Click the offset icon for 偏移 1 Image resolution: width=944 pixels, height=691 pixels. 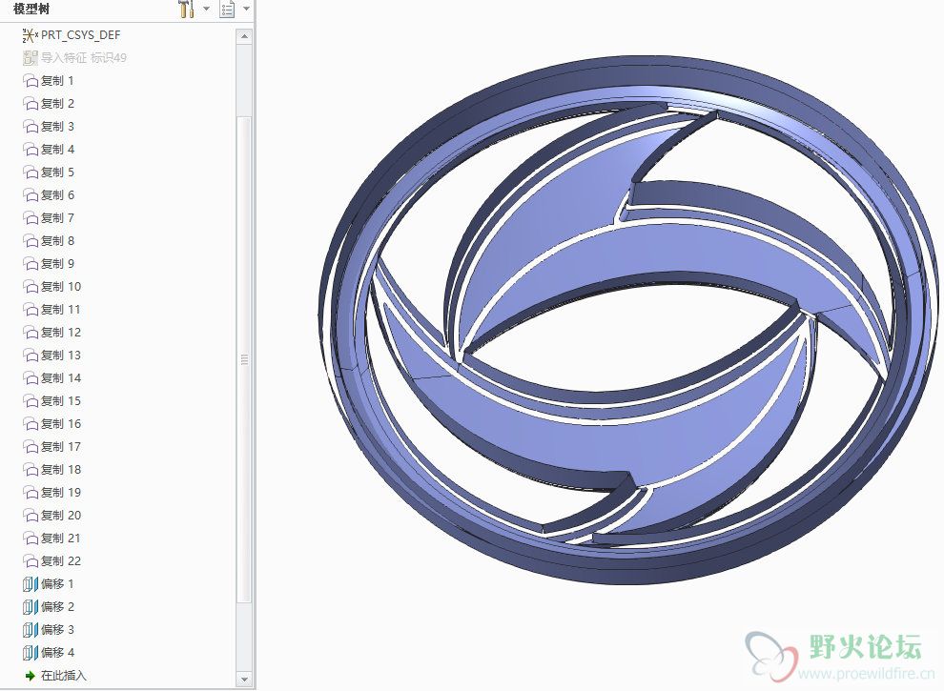point(31,584)
